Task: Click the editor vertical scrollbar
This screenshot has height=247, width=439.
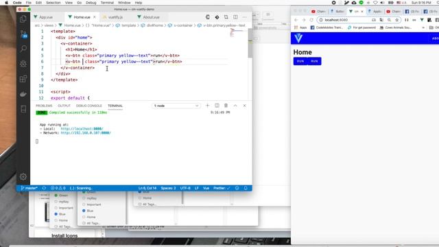Action: (x=250, y=43)
